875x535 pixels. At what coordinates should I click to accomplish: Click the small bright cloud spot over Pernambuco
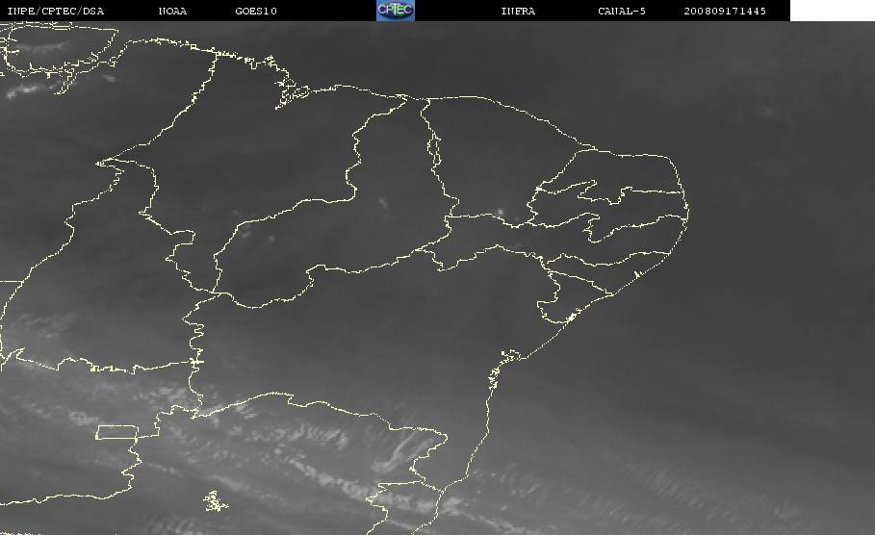(x=500, y=213)
